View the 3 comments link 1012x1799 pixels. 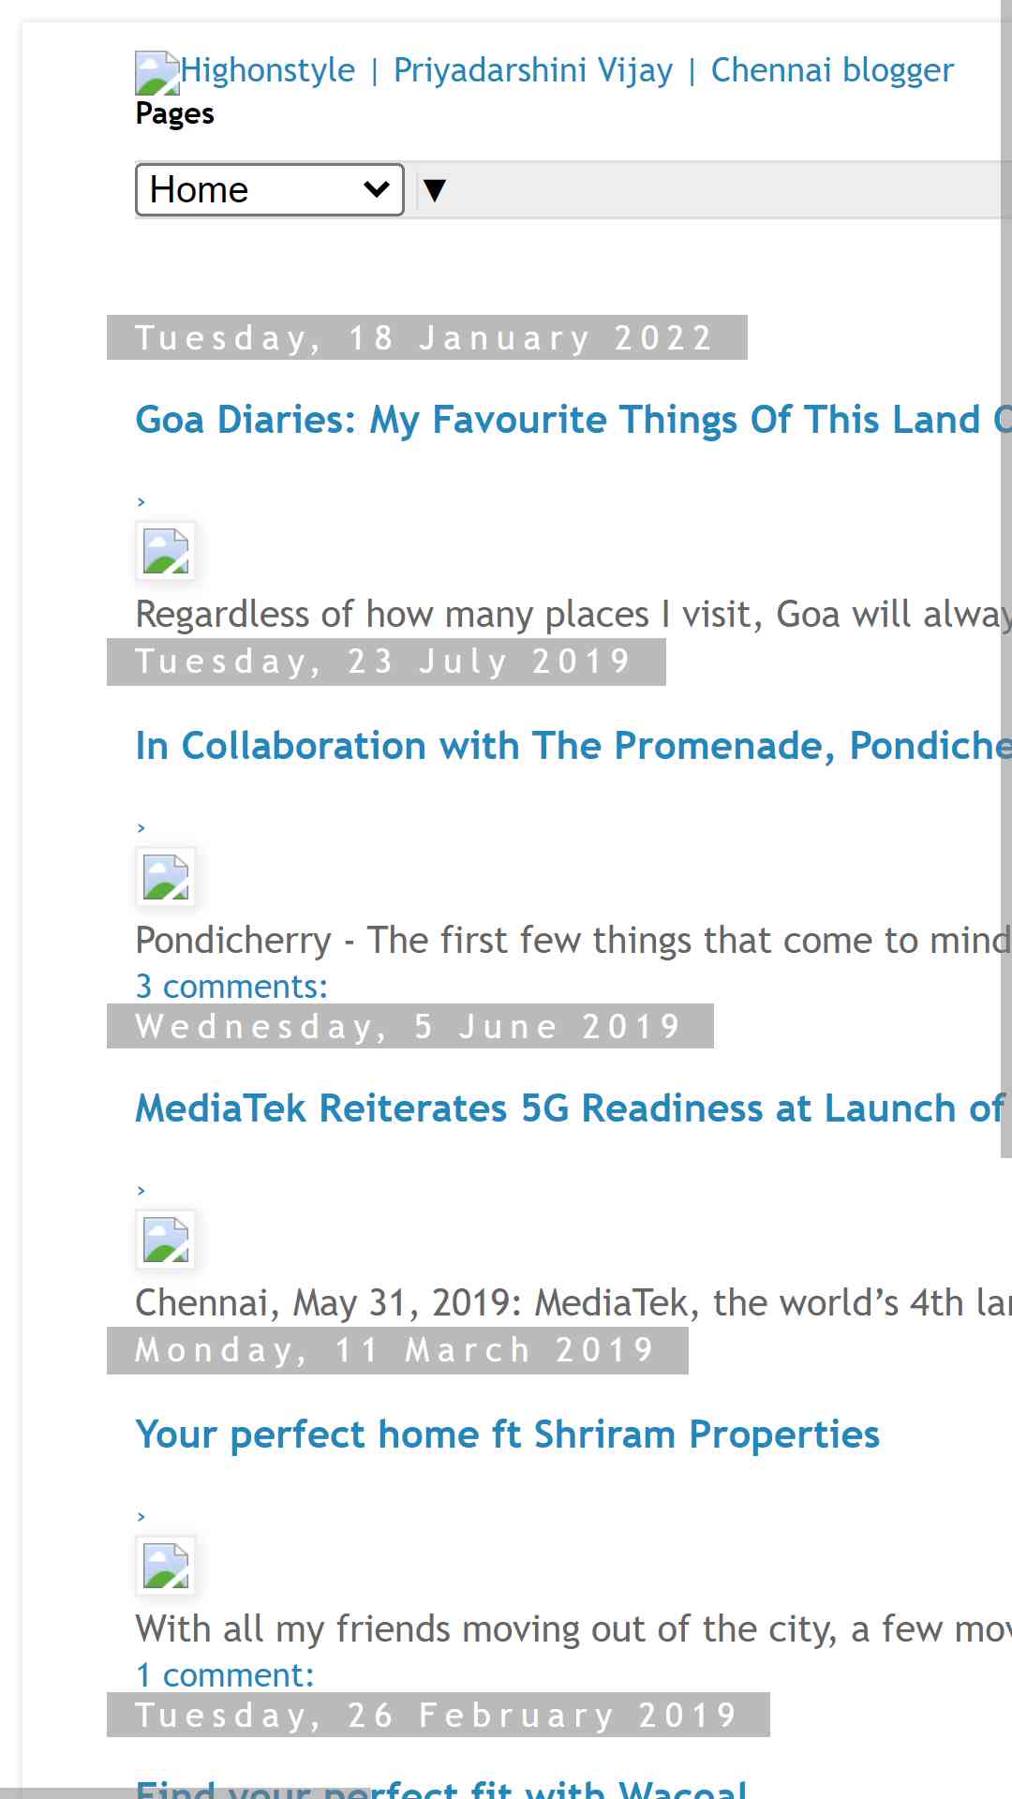click(231, 987)
